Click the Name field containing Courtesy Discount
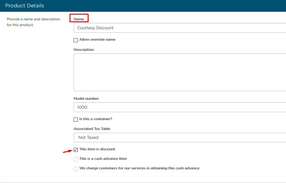 (x=180, y=28)
